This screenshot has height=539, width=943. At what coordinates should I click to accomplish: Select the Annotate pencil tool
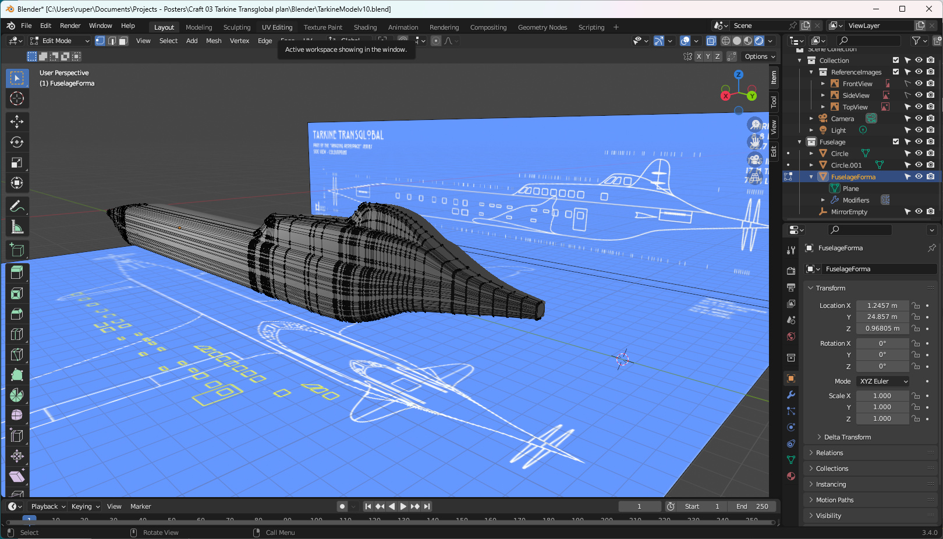[17, 207]
